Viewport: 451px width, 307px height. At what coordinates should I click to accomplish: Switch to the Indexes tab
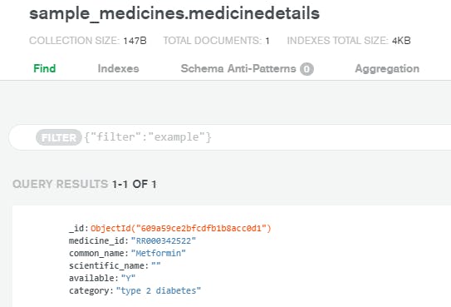(118, 68)
